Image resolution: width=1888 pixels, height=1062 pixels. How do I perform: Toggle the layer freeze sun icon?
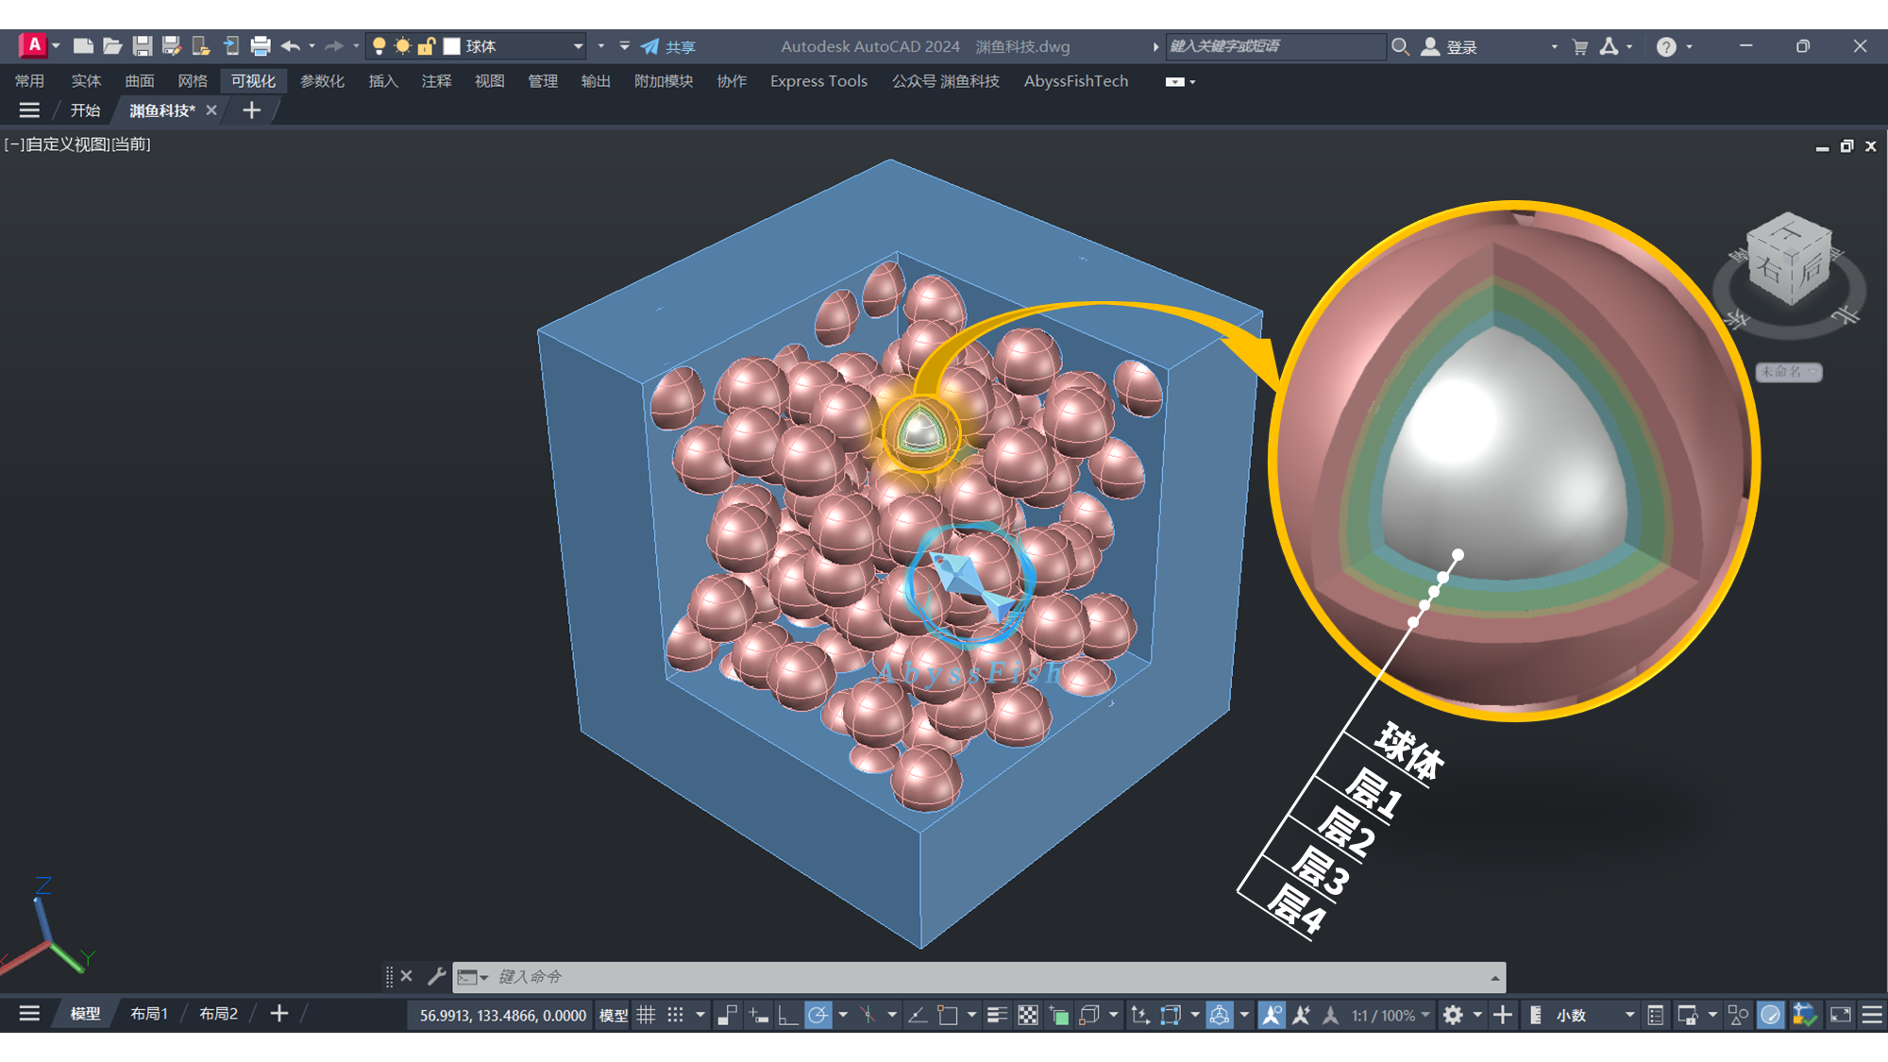[403, 45]
